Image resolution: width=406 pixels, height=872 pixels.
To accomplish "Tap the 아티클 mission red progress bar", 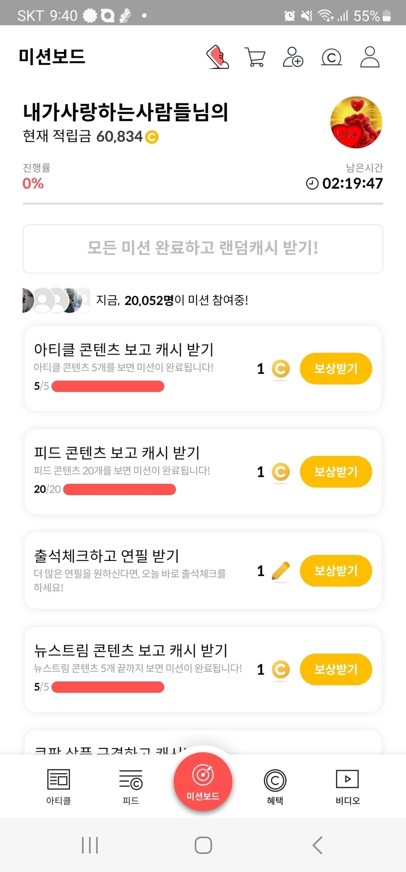I will point(108,387).
